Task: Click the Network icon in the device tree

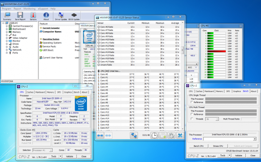Action: tap(10, 50)
